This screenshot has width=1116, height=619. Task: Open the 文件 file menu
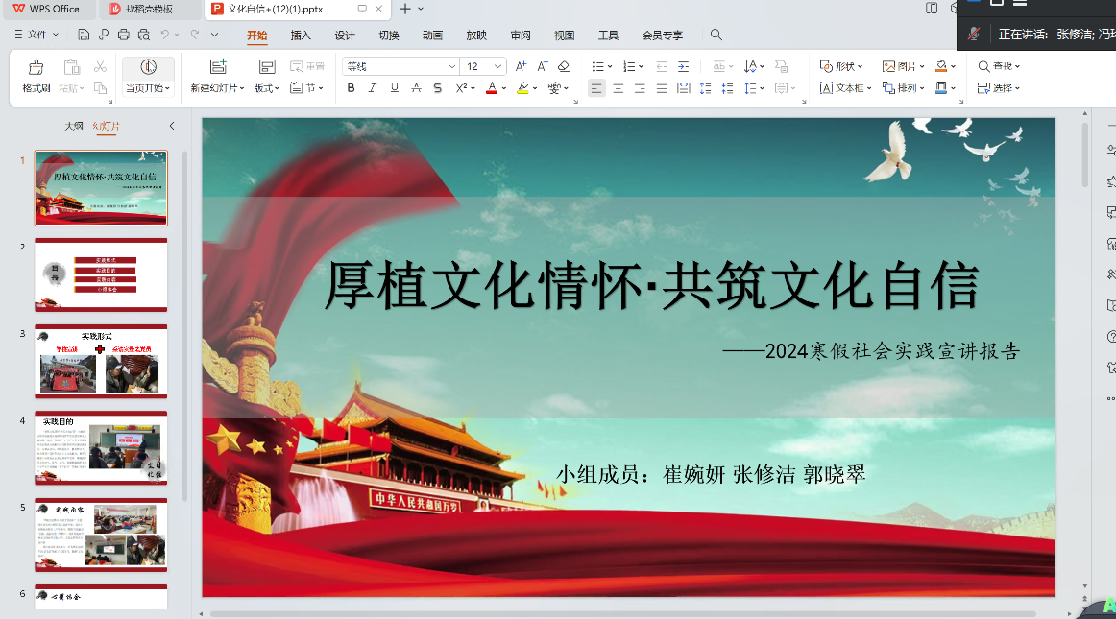(x=36, y=35)
